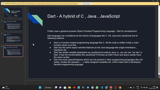
Task: Open Google Chrome from the taskbar
Action: [120, 87]
